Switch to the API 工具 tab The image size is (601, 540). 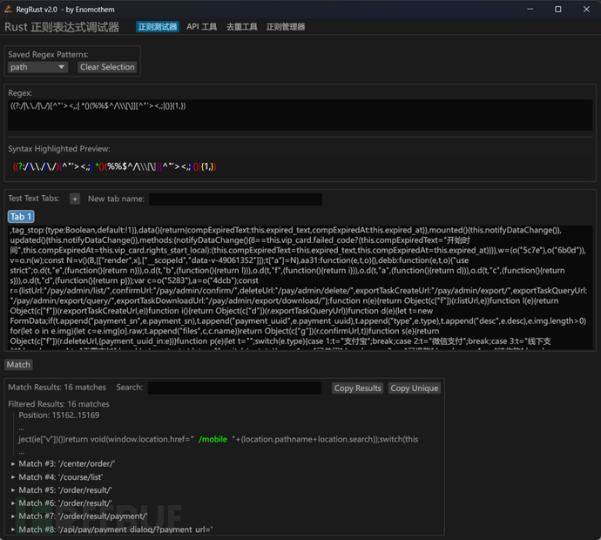(x=202, y=27)
